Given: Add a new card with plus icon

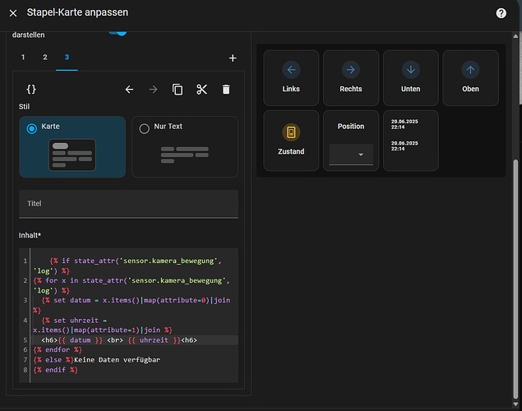Looking at the screenshot, I should coord(233,58).
